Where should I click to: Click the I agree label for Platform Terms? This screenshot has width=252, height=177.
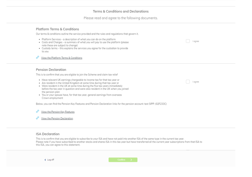pos(196,41)
